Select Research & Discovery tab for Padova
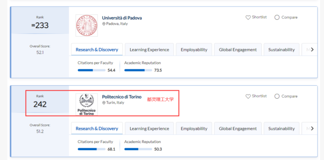 [97, 50]
